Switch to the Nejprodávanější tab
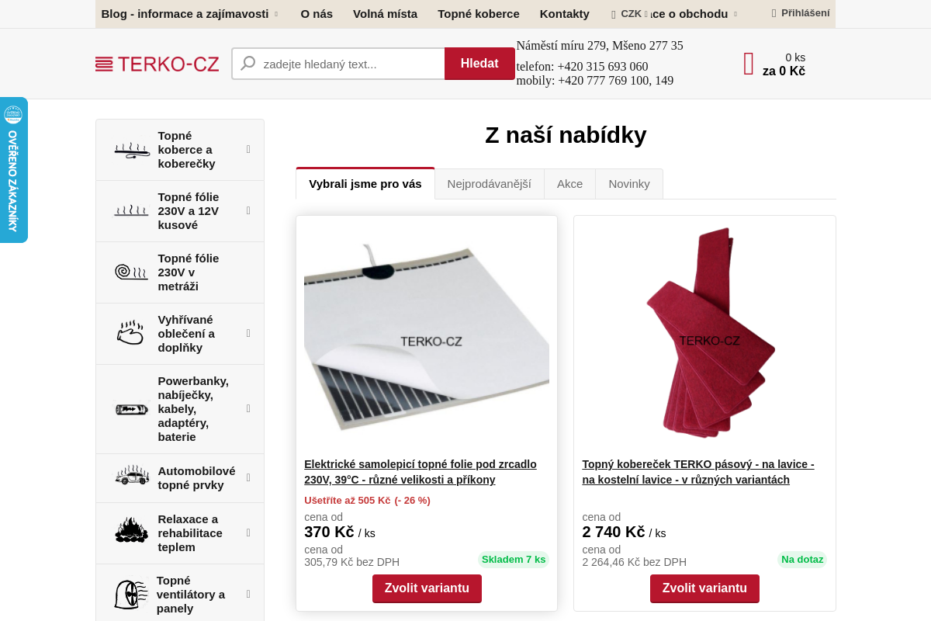Screen dimensions: 931x621 [489, 184]
